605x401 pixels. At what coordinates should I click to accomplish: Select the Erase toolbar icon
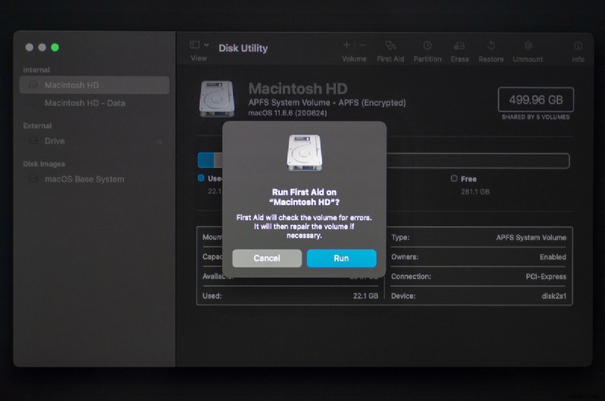click(460, 46)
